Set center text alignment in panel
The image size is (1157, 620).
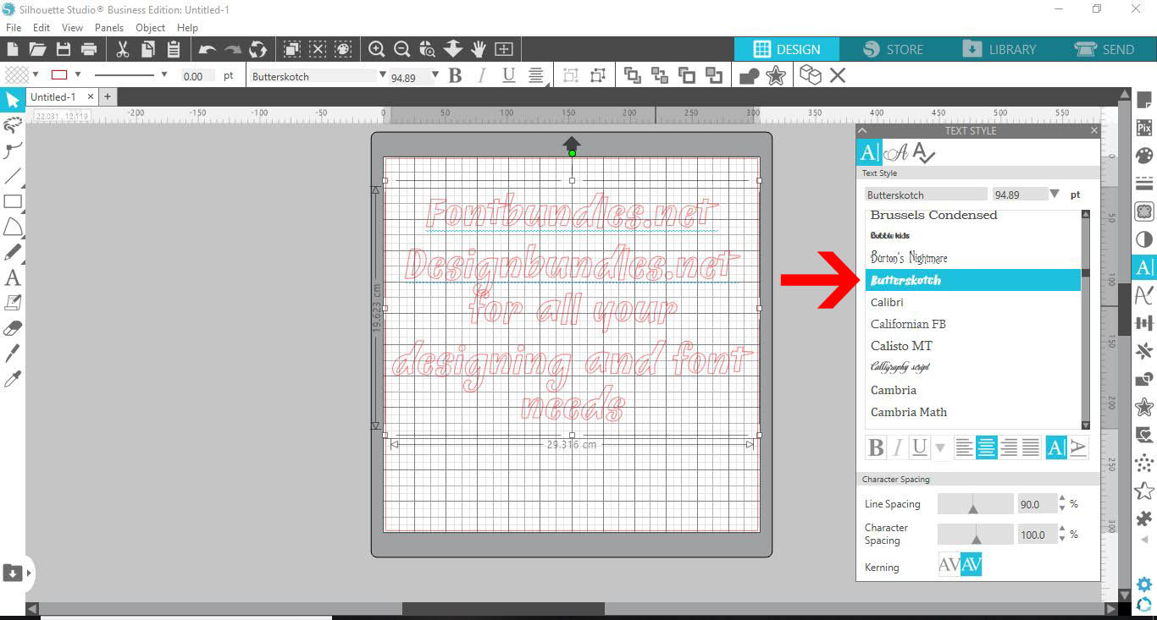tap(986, 448)
